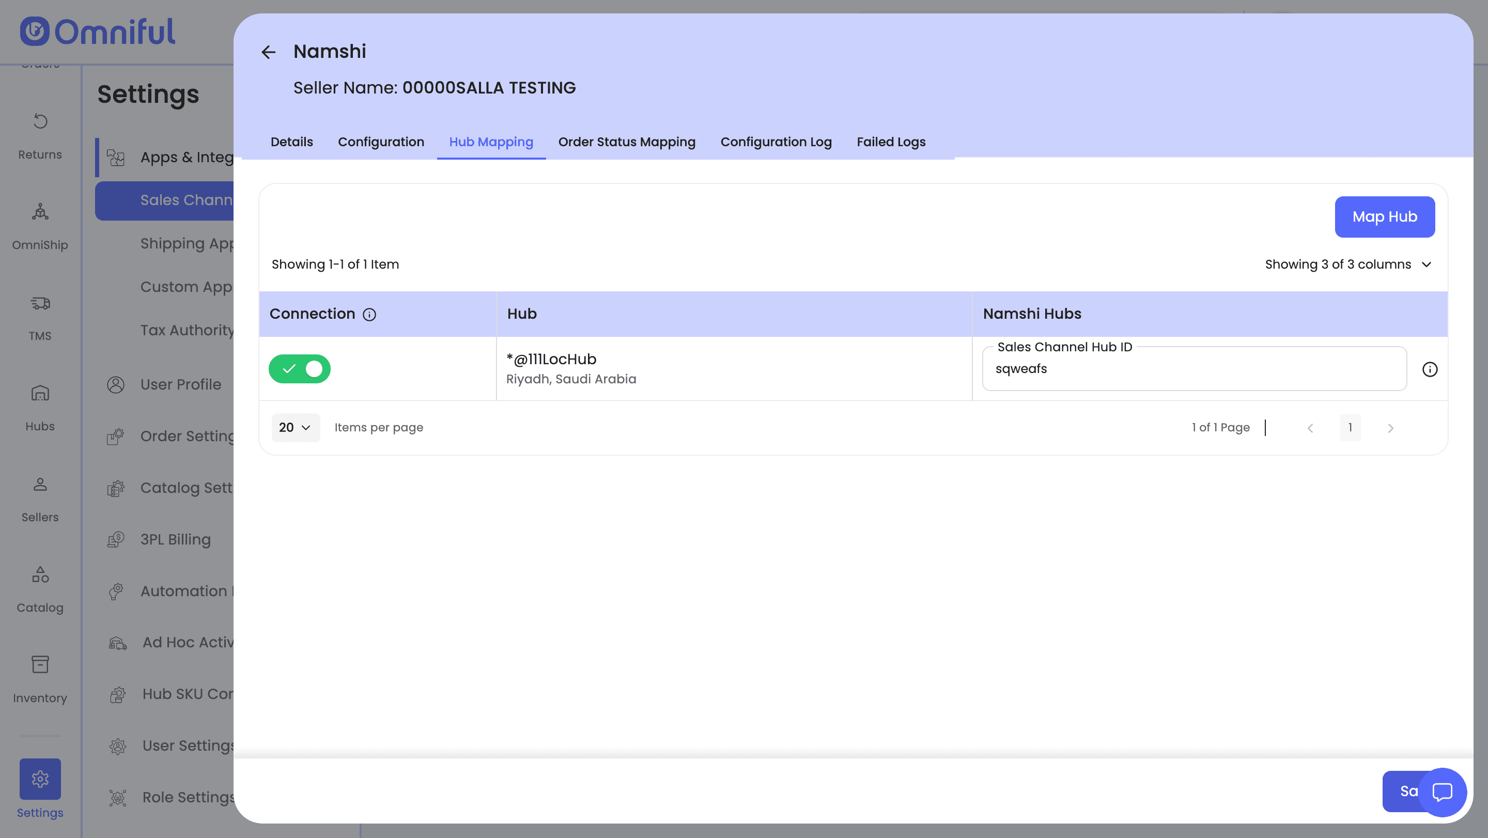
Task: Click the back arrow next to Namshi
Action: 268,52
